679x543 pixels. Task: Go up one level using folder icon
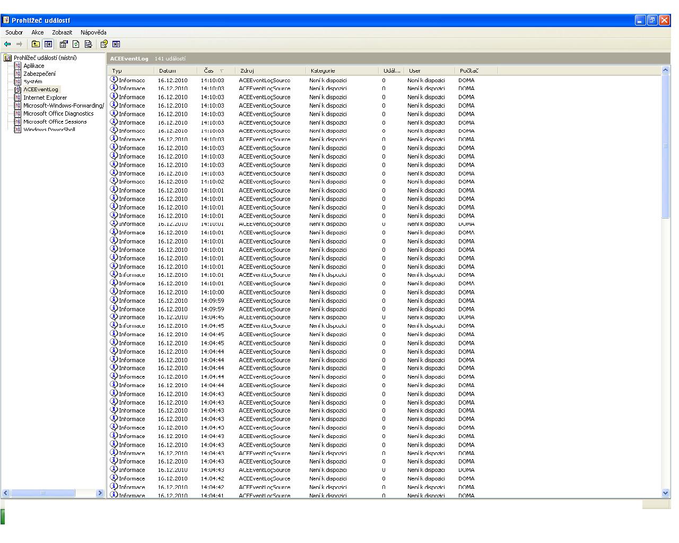click(36, 44)
